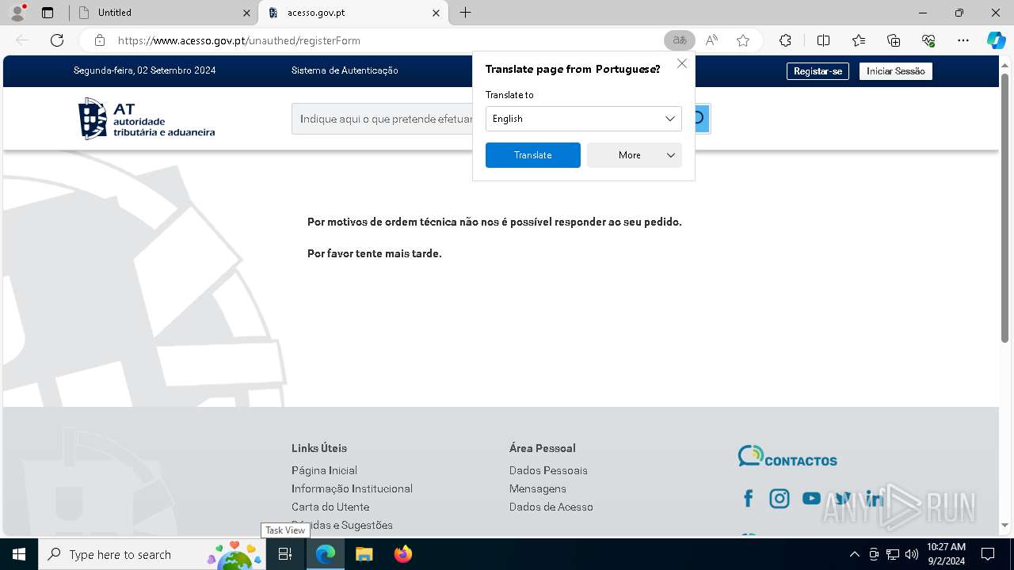Open the notification center
1014x570 pixels.
[988, 554]
